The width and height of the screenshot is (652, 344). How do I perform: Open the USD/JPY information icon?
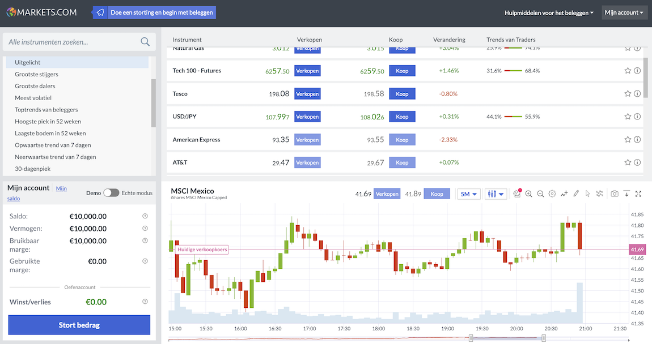point(637,117)
